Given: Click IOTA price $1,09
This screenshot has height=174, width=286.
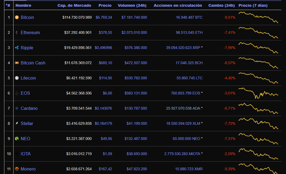Looking at the screenshot, I should (107, 154).
